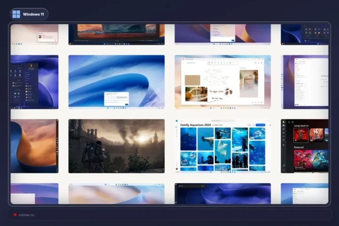Open the Hollow Knight game tile
Viewport: 339px width, 226px height.
click(316, 135)
